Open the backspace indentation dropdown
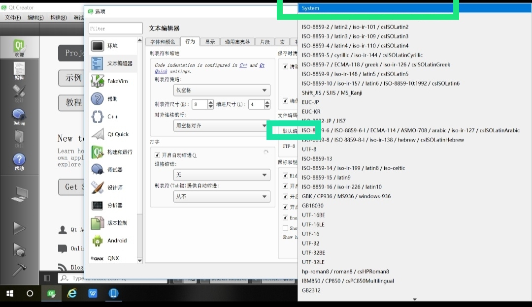 (222, 175)
